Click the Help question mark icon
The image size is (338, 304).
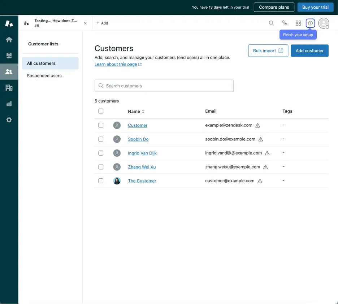pos(310,23)
